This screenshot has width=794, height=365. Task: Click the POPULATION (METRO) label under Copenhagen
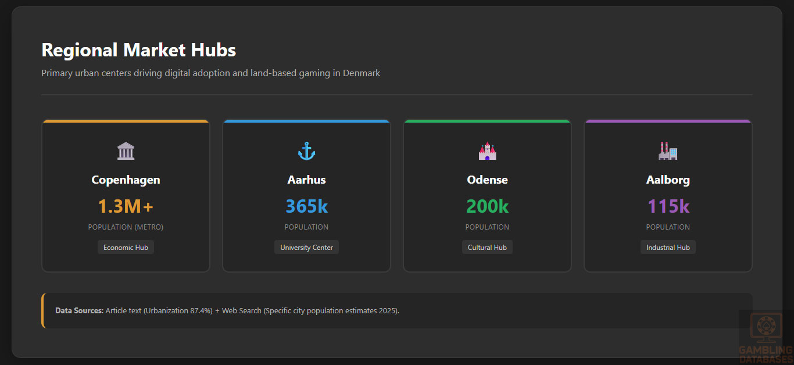[126, 227]
